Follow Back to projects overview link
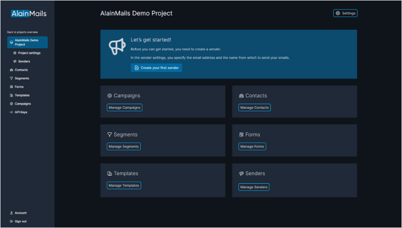The width and height of the screenshot is (402, 228). (22, 32)
